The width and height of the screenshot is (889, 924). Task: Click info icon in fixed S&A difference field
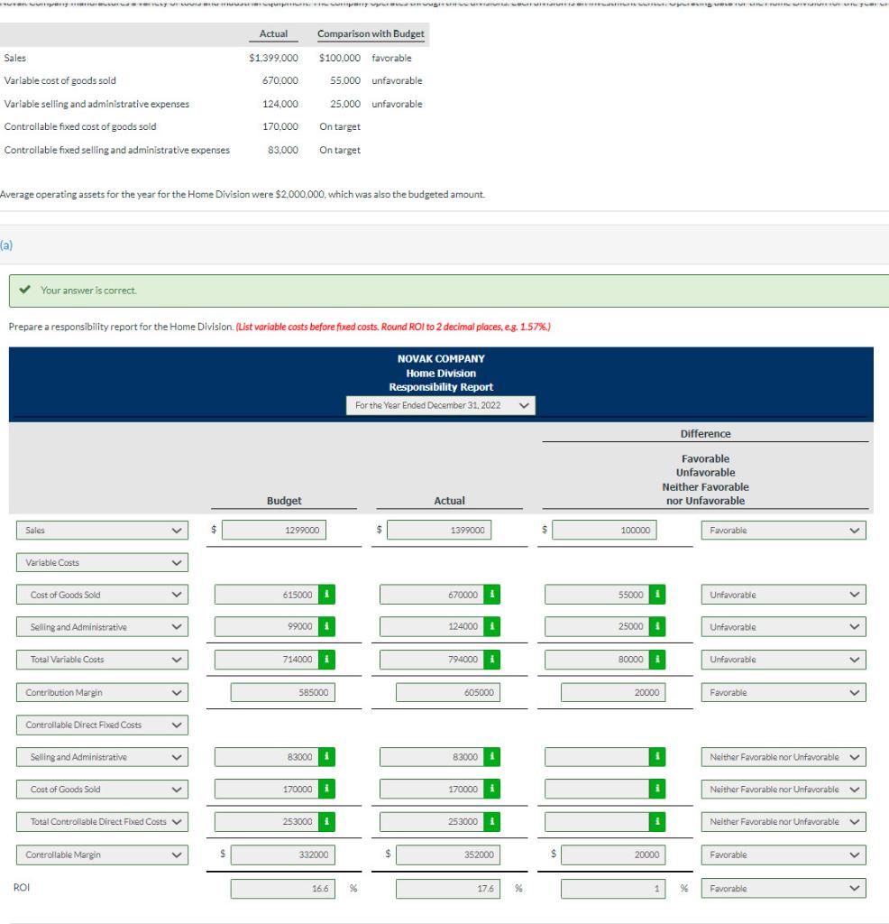click(657, 757)
